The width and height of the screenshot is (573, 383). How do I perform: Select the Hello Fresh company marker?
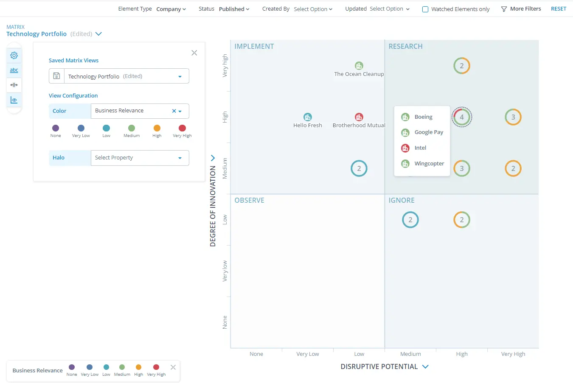click(x=308, y=117)
